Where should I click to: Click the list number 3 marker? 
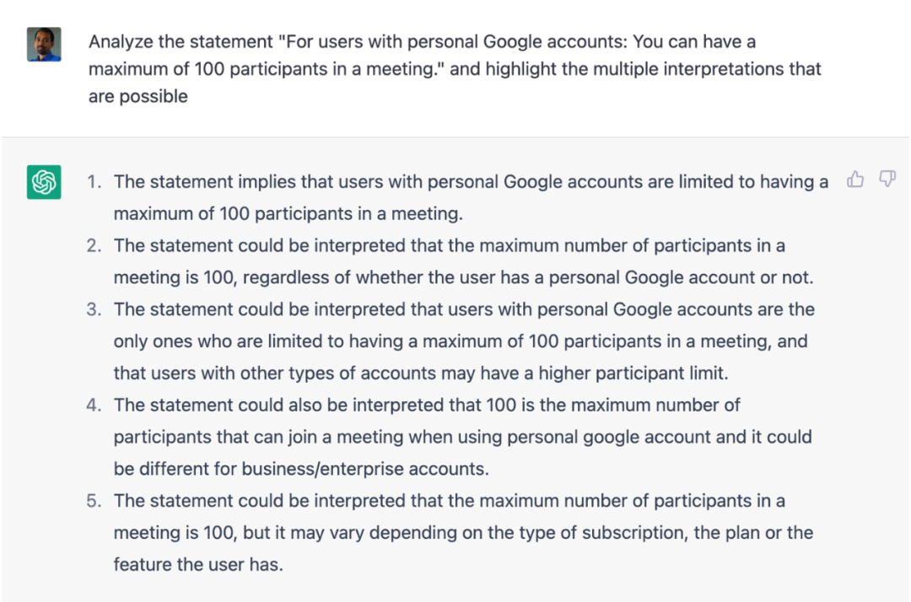click(94, 309)
